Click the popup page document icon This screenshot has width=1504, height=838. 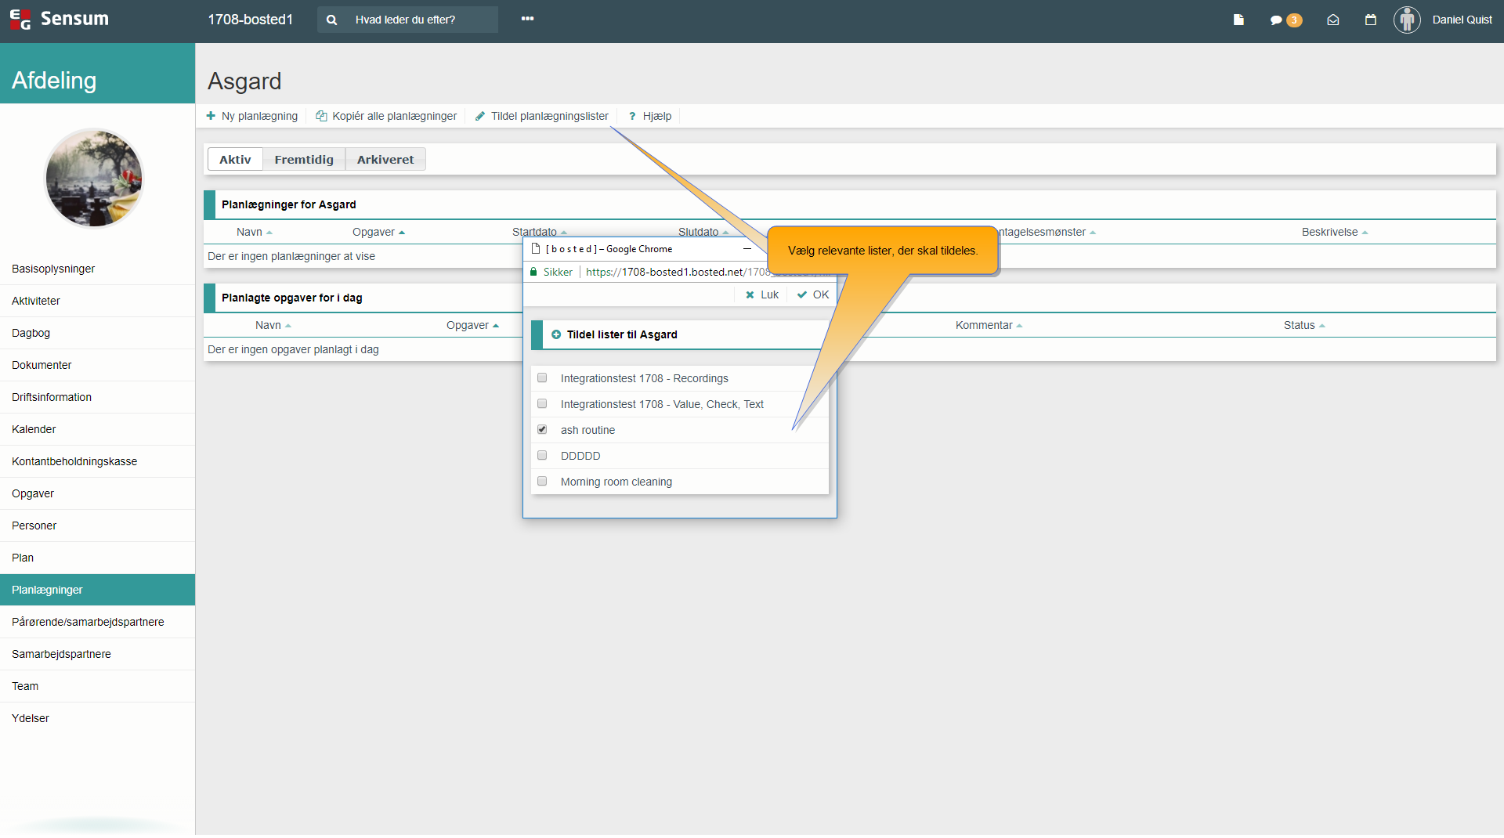click(x=536, y=248)
